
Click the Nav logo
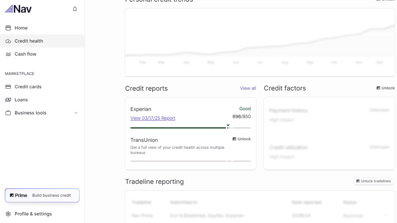[18, 9]
